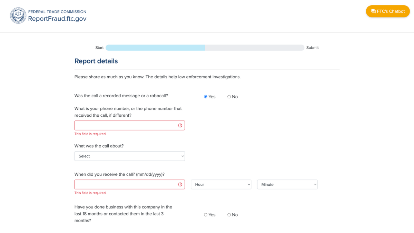Expand the Hour dropdown
The width and height of the screenshot is (414, 233).
221,185
